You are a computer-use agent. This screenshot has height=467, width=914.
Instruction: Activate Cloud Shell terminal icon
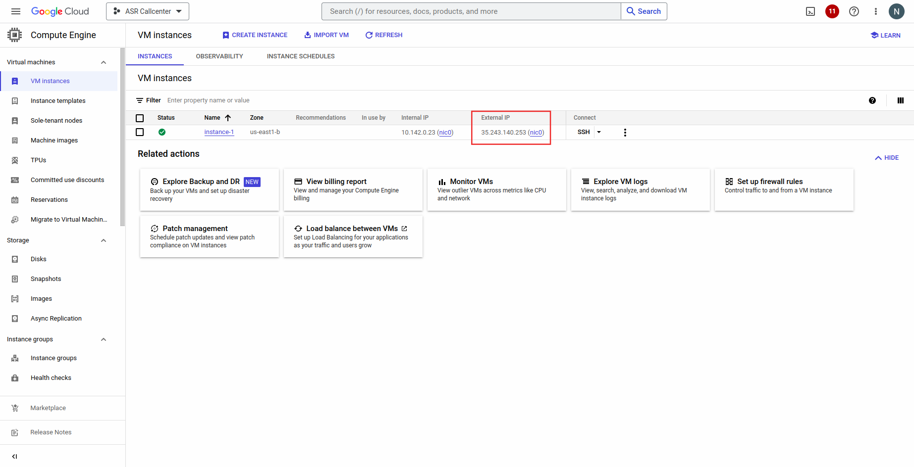(810, 11)
